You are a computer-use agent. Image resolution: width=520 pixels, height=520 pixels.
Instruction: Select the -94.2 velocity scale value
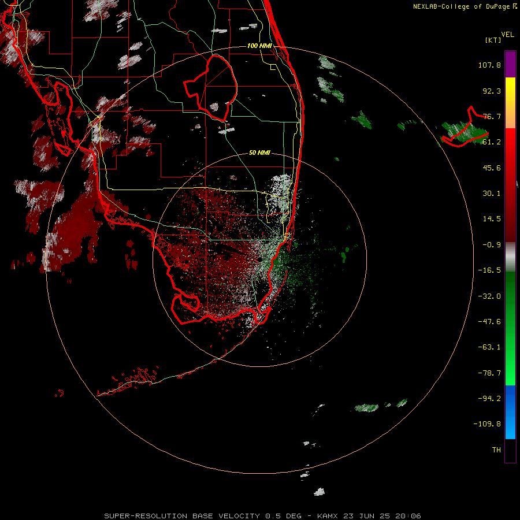(489, 399)
